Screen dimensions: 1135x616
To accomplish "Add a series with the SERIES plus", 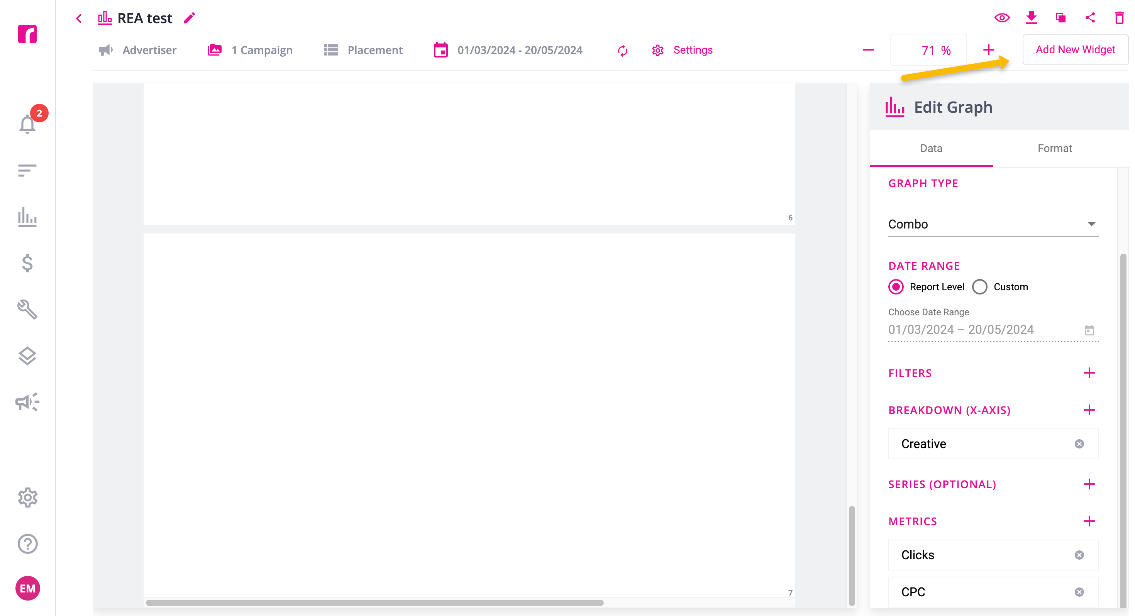I will (x=1089, y=484).
